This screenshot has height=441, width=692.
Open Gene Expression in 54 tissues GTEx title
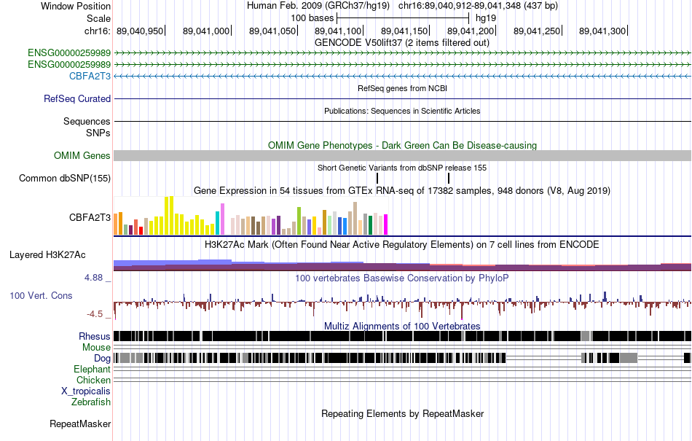(x=402, y=191)
